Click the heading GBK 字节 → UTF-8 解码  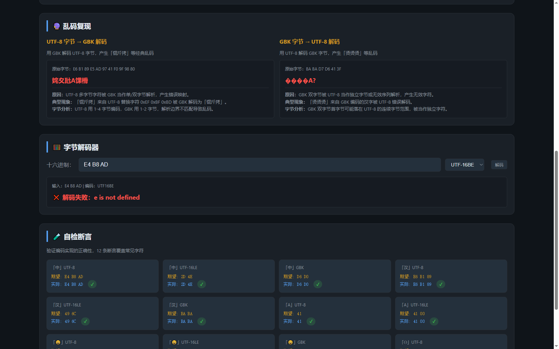tap(310, 42)
